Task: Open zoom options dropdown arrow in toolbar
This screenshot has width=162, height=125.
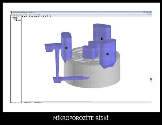Action: (52, 16)
